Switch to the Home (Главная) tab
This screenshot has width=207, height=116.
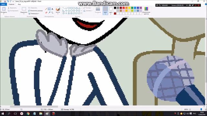point(11,4)
